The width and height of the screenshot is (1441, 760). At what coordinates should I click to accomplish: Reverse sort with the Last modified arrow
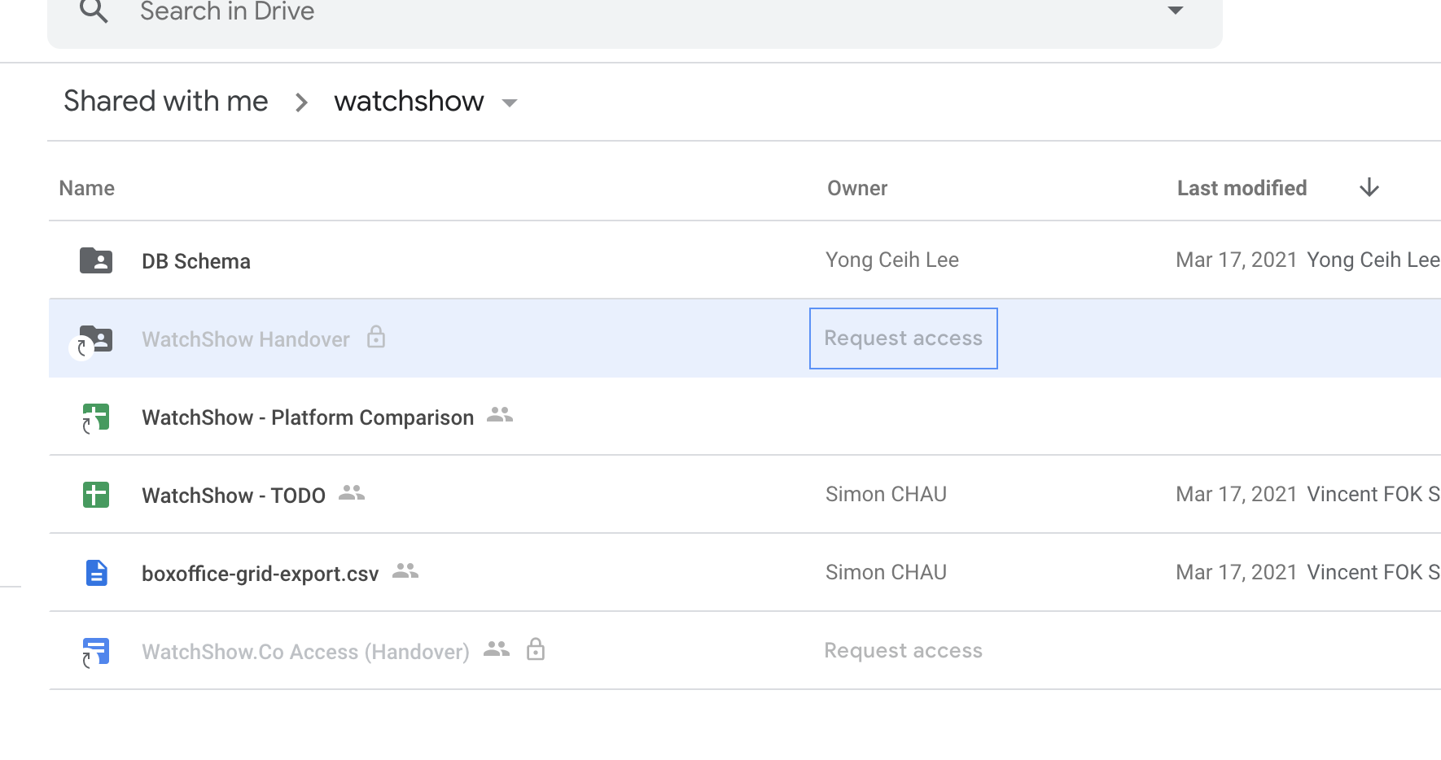(1369, 188)
